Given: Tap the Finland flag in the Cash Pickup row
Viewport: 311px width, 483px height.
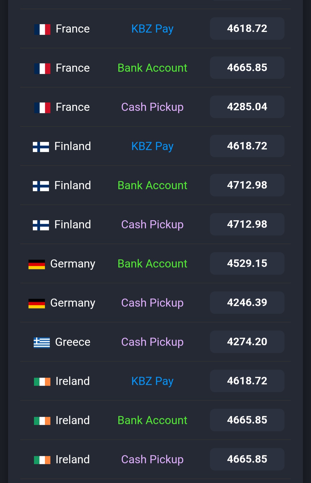Looking at the screenshot, I should pos(41,225).
